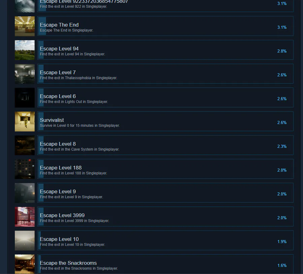Click the Escape Level 7 flooded room icon
The width and height of the screenshot is (303, 274).
(x=25, y=74)
